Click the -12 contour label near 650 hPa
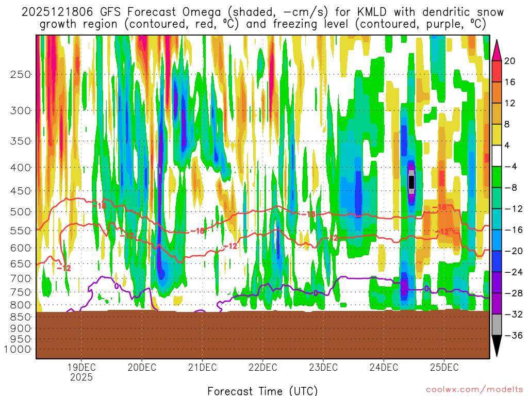The height and width of the screenshot is (396, 528). [x=64, y=268]
